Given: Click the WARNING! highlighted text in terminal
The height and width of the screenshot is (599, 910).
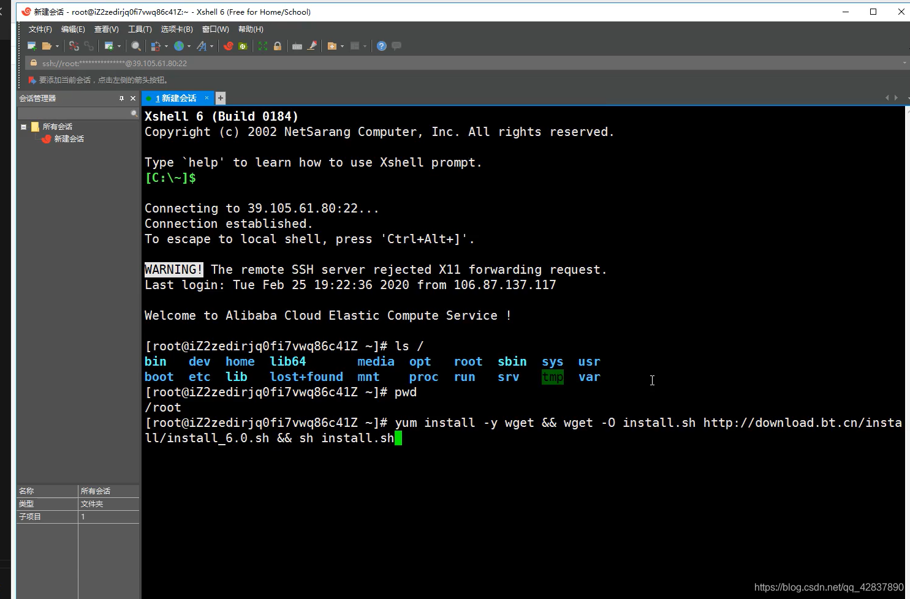Looking at the screenshot, I should [x=174, y=269].
